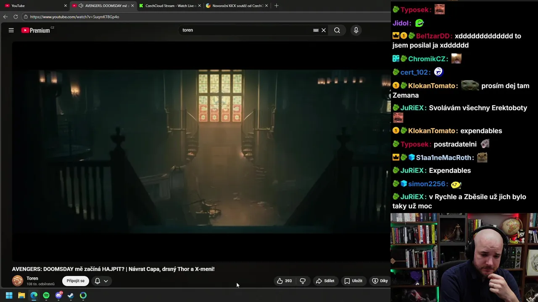Click the '108 tis. odběratelů' subscriber count

point(40,284)
